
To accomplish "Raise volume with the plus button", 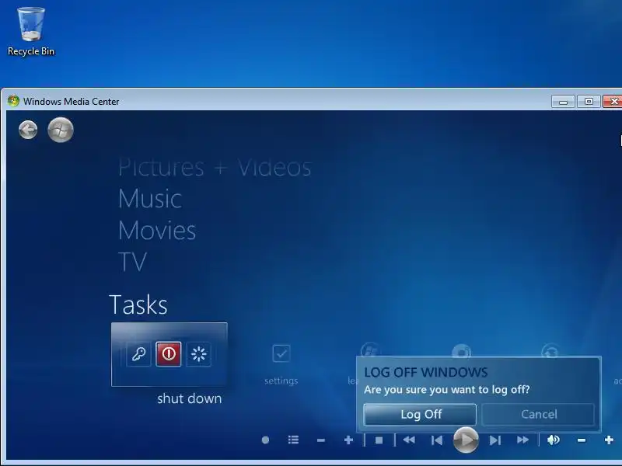I will [x=609, y=440].
